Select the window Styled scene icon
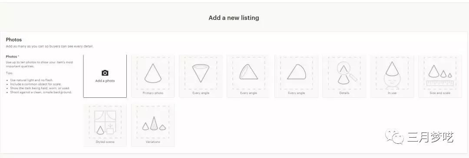This screenshot has width=469, height=158. click(x=105, y=122)
